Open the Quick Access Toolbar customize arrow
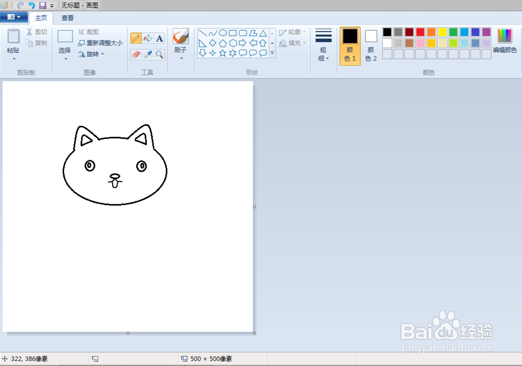This screenshot has width=522, height=366. (x=52, y=6)
